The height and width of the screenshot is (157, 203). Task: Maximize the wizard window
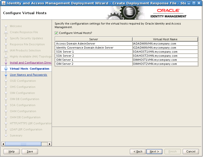coord(194,3)
